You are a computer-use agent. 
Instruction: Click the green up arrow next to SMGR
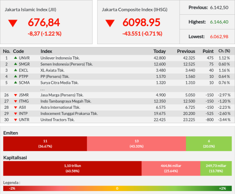[x=15, y=64]
